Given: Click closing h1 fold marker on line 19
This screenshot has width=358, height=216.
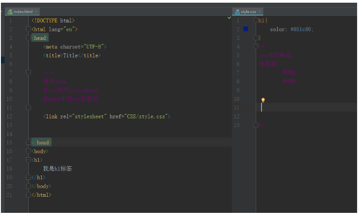Looking at the screenshot, I should [28, 177].
